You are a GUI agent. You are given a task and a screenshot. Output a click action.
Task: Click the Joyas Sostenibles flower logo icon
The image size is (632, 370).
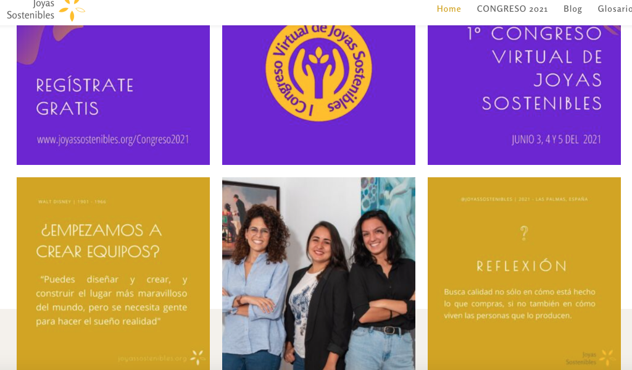72,10
